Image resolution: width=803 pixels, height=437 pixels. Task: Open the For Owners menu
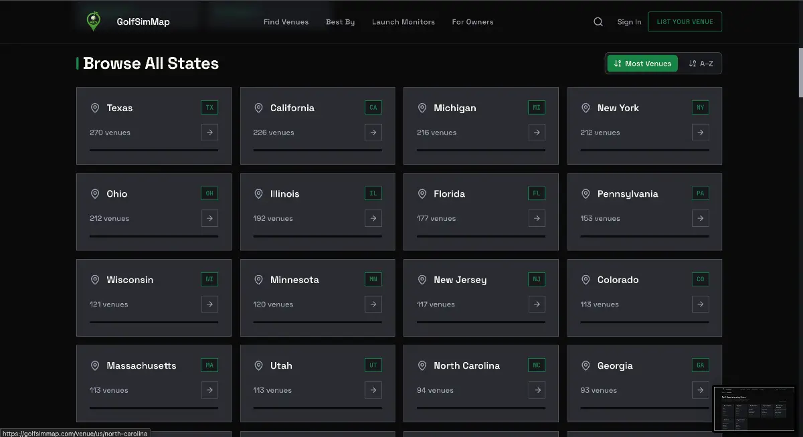pos(472,22)
